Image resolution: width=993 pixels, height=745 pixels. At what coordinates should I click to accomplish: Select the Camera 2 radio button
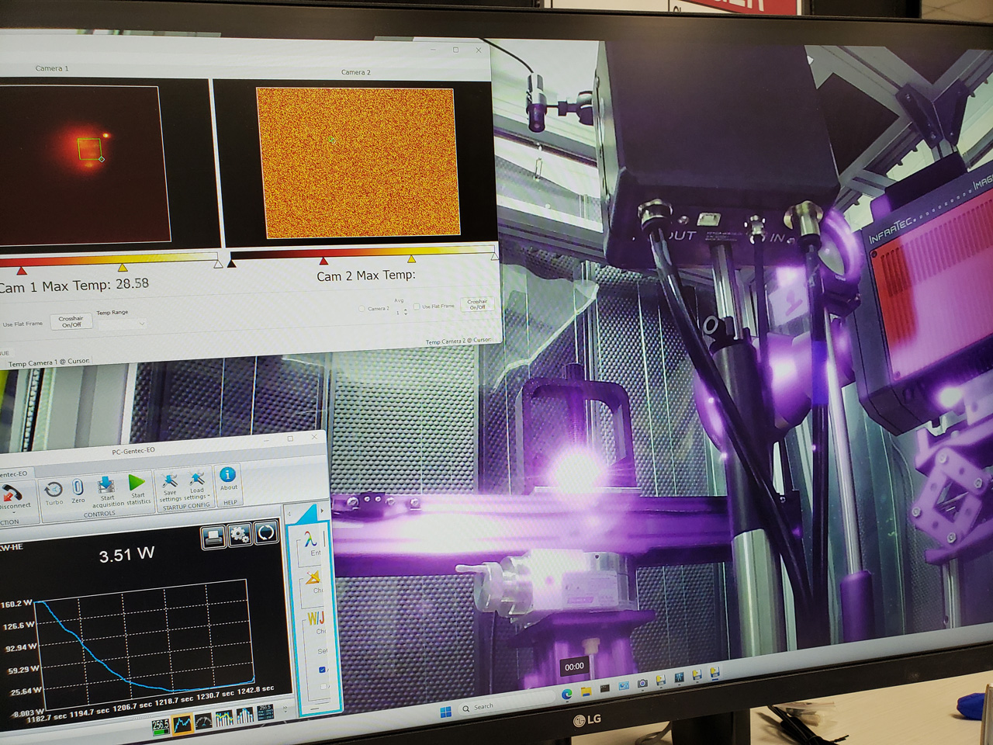click(x=362, y=309)
